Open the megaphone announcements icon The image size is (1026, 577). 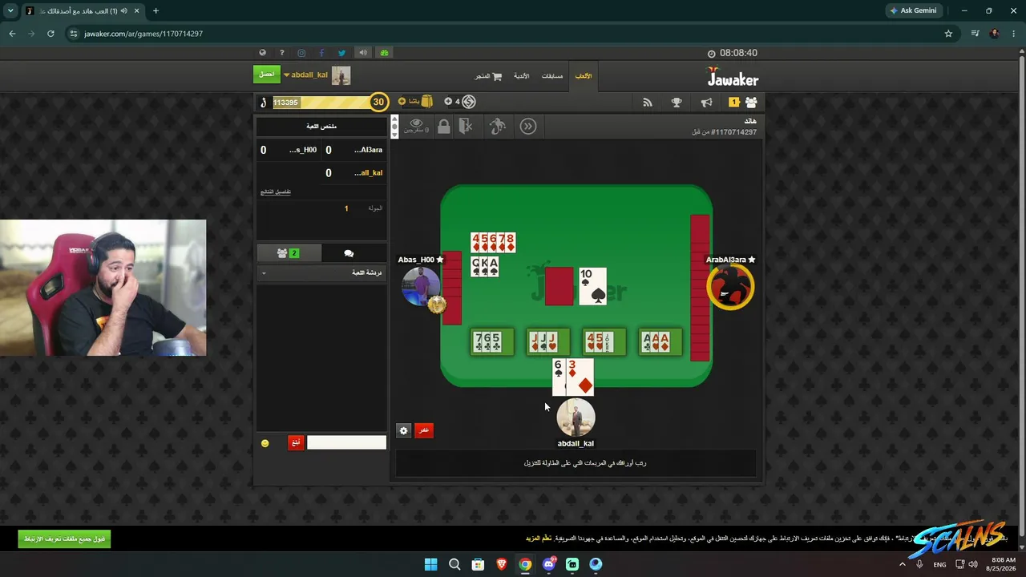pyautogui.click(x=706, y=103)
